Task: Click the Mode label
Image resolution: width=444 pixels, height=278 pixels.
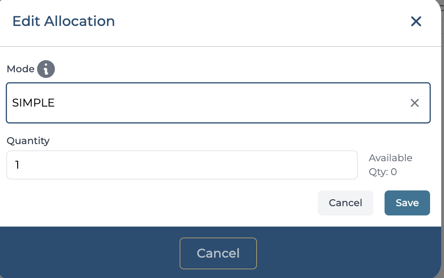Action: pyautogui.click(x=20, y=69)
